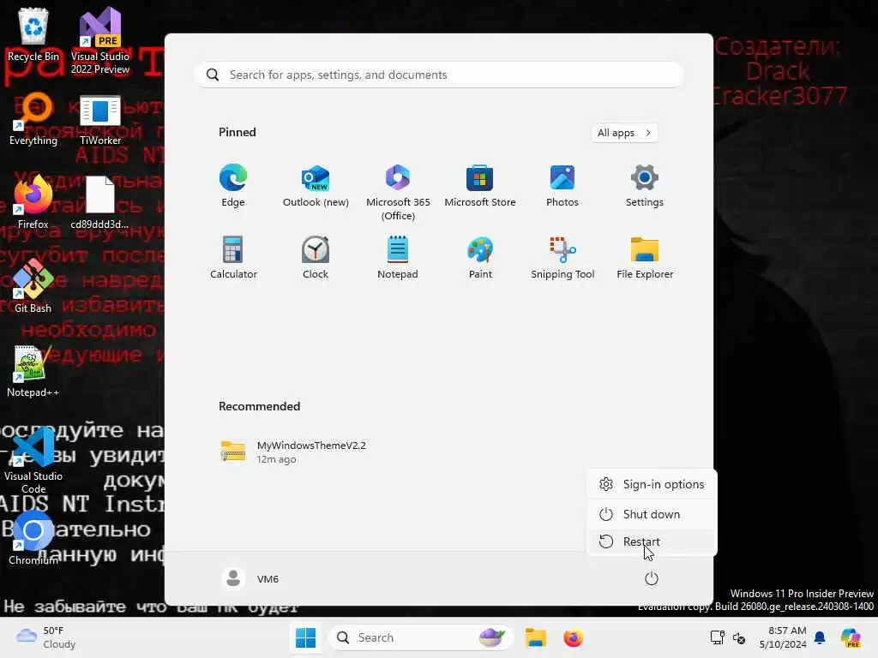Open Settings from pinned apps
The height and width of the screenshot is (658, 878).
[x=645, y=186]
